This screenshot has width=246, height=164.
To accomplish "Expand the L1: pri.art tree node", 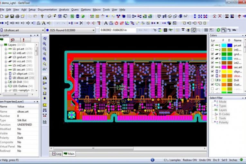I will click(6, 49).
